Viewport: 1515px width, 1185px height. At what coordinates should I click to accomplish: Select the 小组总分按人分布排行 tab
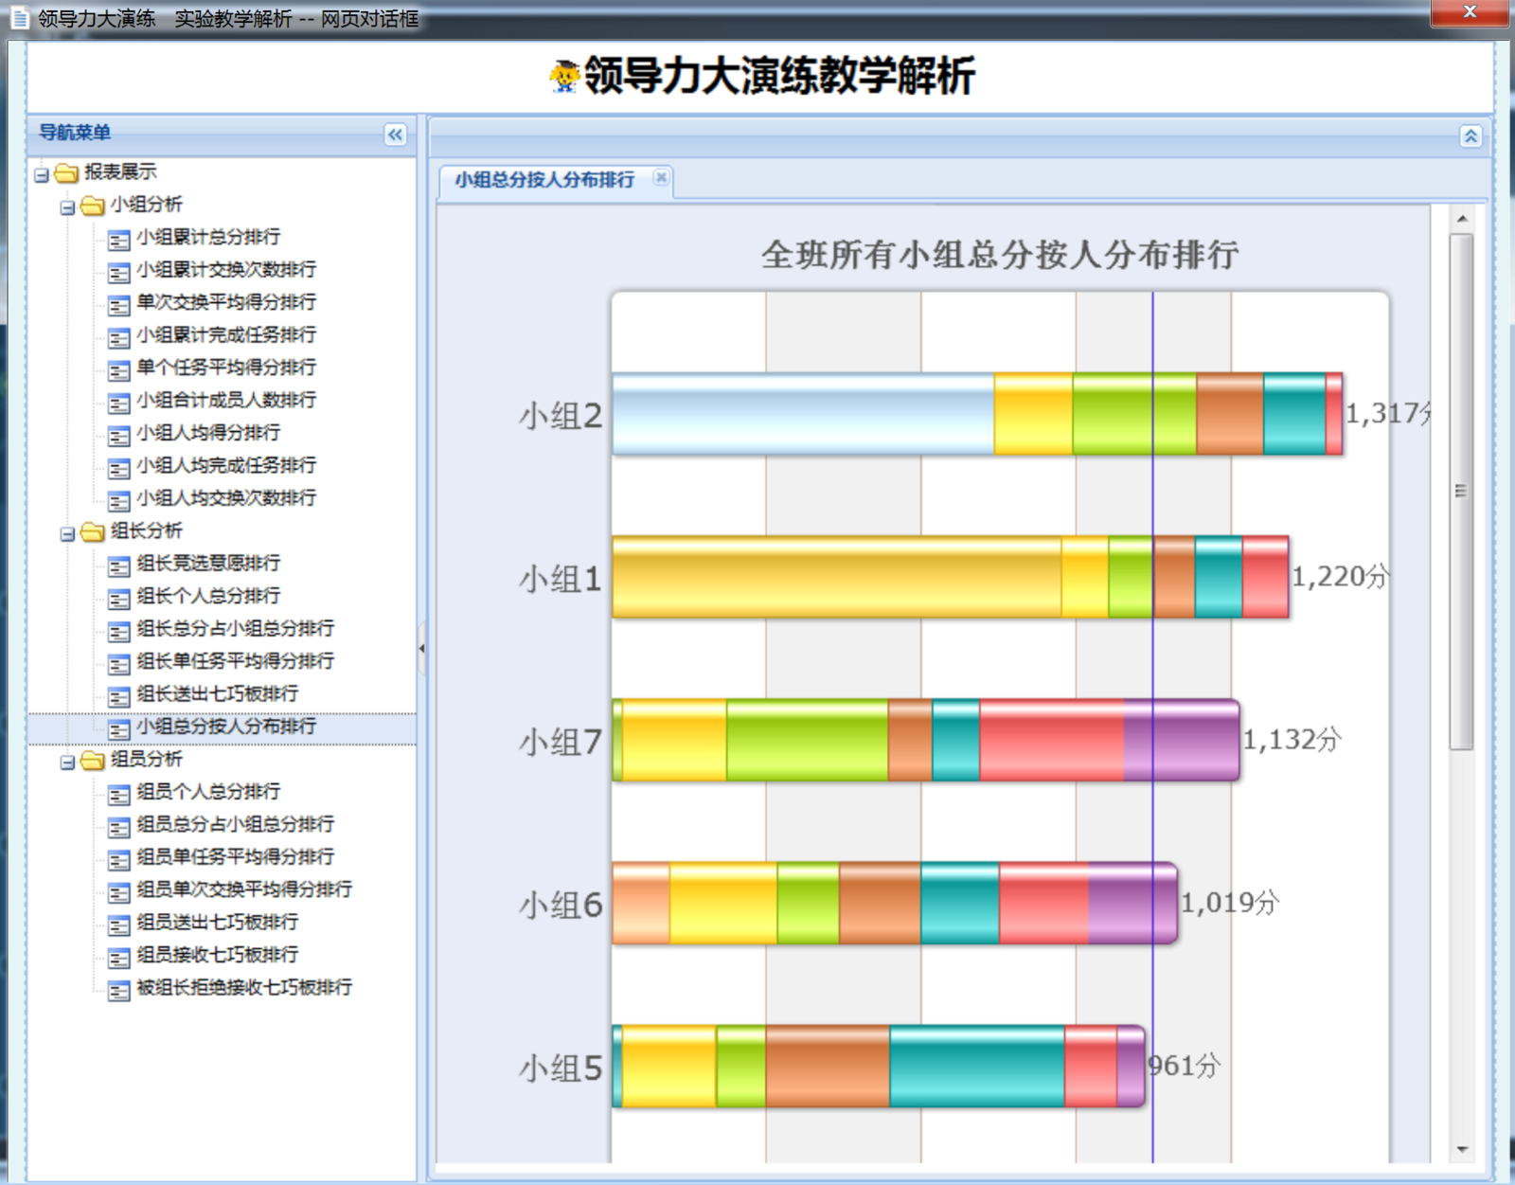point(544,179)
